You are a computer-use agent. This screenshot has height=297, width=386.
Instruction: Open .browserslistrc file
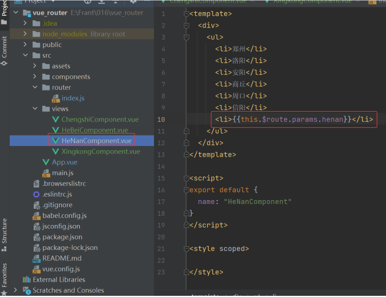point(64,183)
